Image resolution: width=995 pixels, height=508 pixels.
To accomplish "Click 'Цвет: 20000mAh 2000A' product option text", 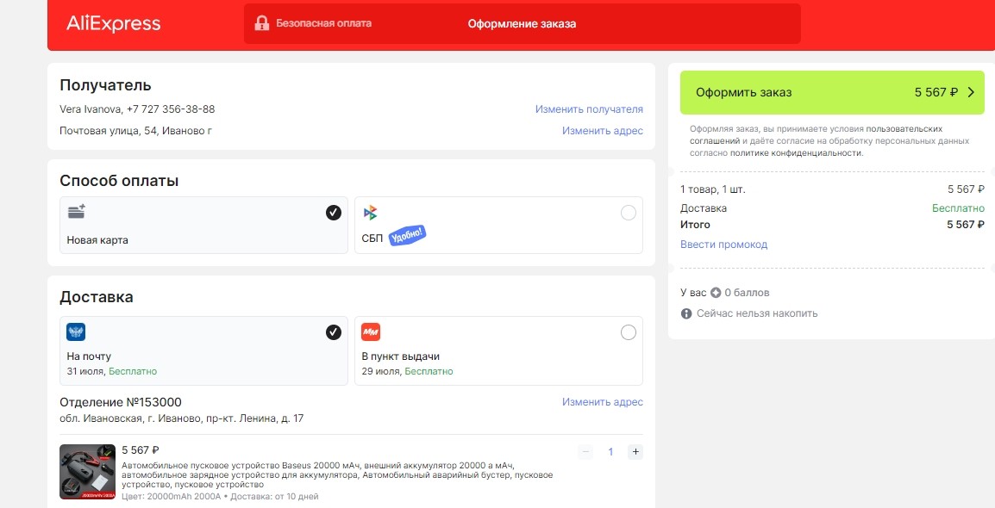I will [x=171, y=497].
